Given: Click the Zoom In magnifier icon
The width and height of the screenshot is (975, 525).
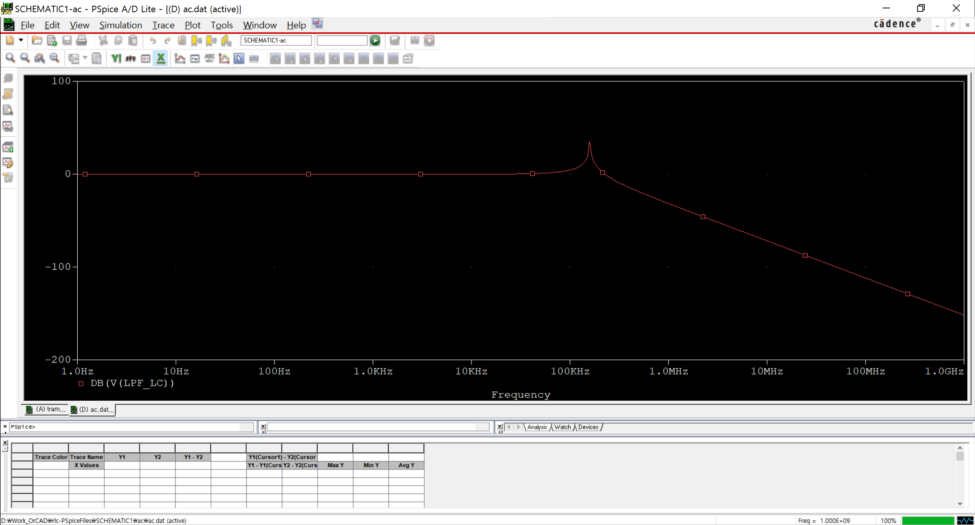Looking at the screenshot, I should click(x=10, y=58).
